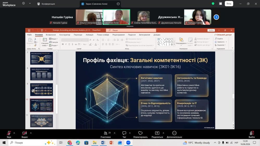Open the meeting info icon in Zoom header
This screenshot has height=146, width=260.
click(x=23, y=3)
